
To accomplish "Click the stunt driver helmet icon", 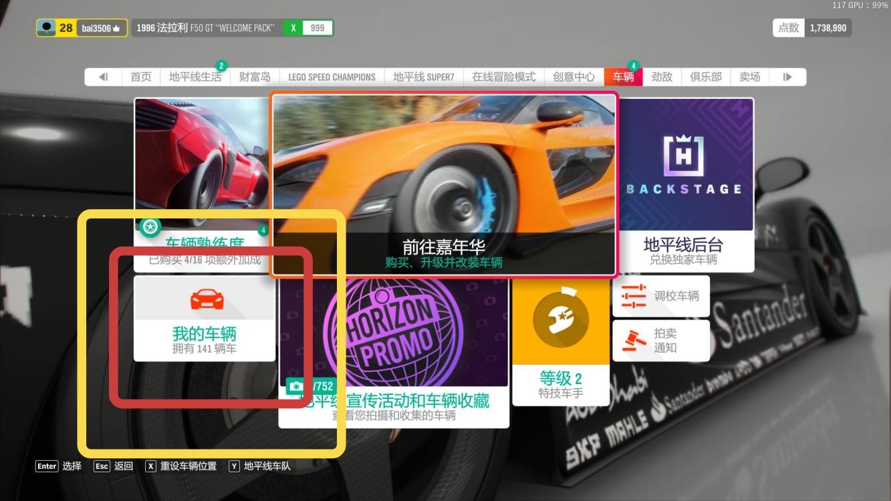I will click(x=561, y=320).
